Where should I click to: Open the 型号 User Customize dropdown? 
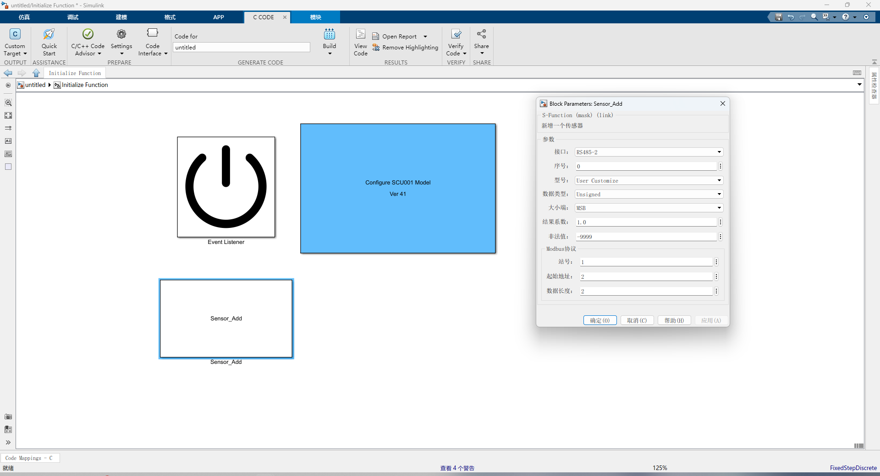pos(649,180)
